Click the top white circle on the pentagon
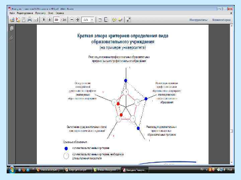This screenshot has height=180, width=241. point(126,92)
